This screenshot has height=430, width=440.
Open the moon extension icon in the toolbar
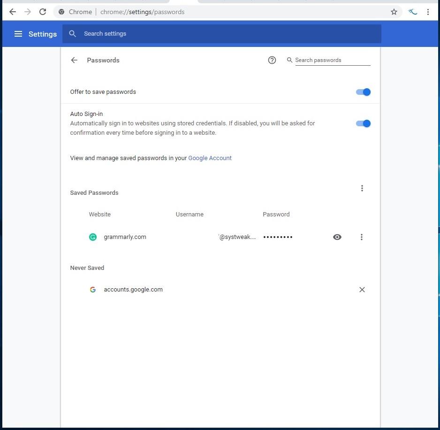click(x=413, y=12)
